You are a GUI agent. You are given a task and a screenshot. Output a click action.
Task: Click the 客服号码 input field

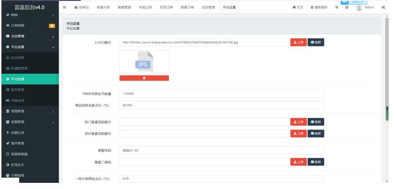coord(222,150)
